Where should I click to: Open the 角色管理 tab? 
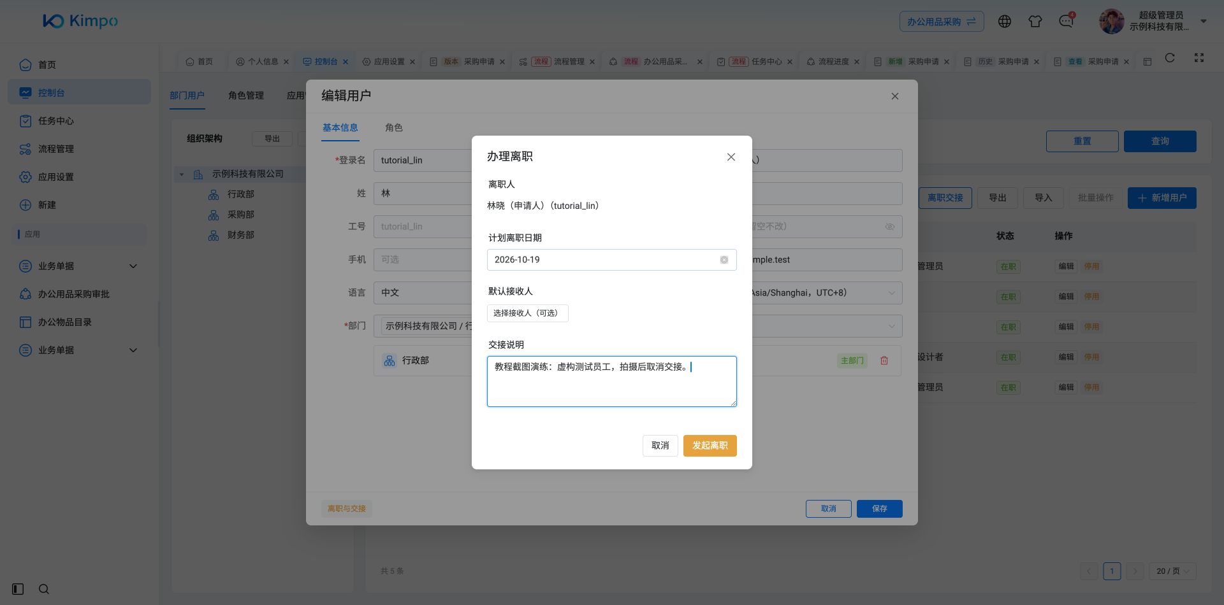[x=246, y=96]
